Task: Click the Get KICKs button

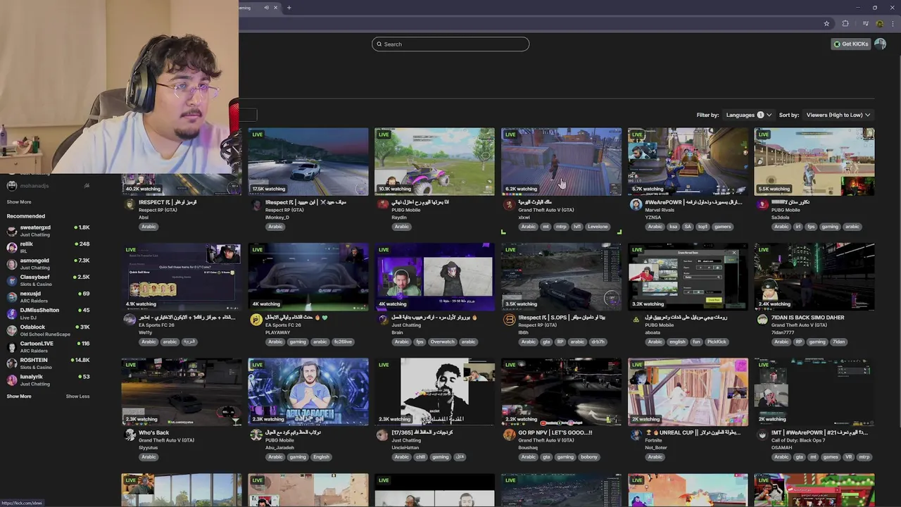Action: (851, 44)
